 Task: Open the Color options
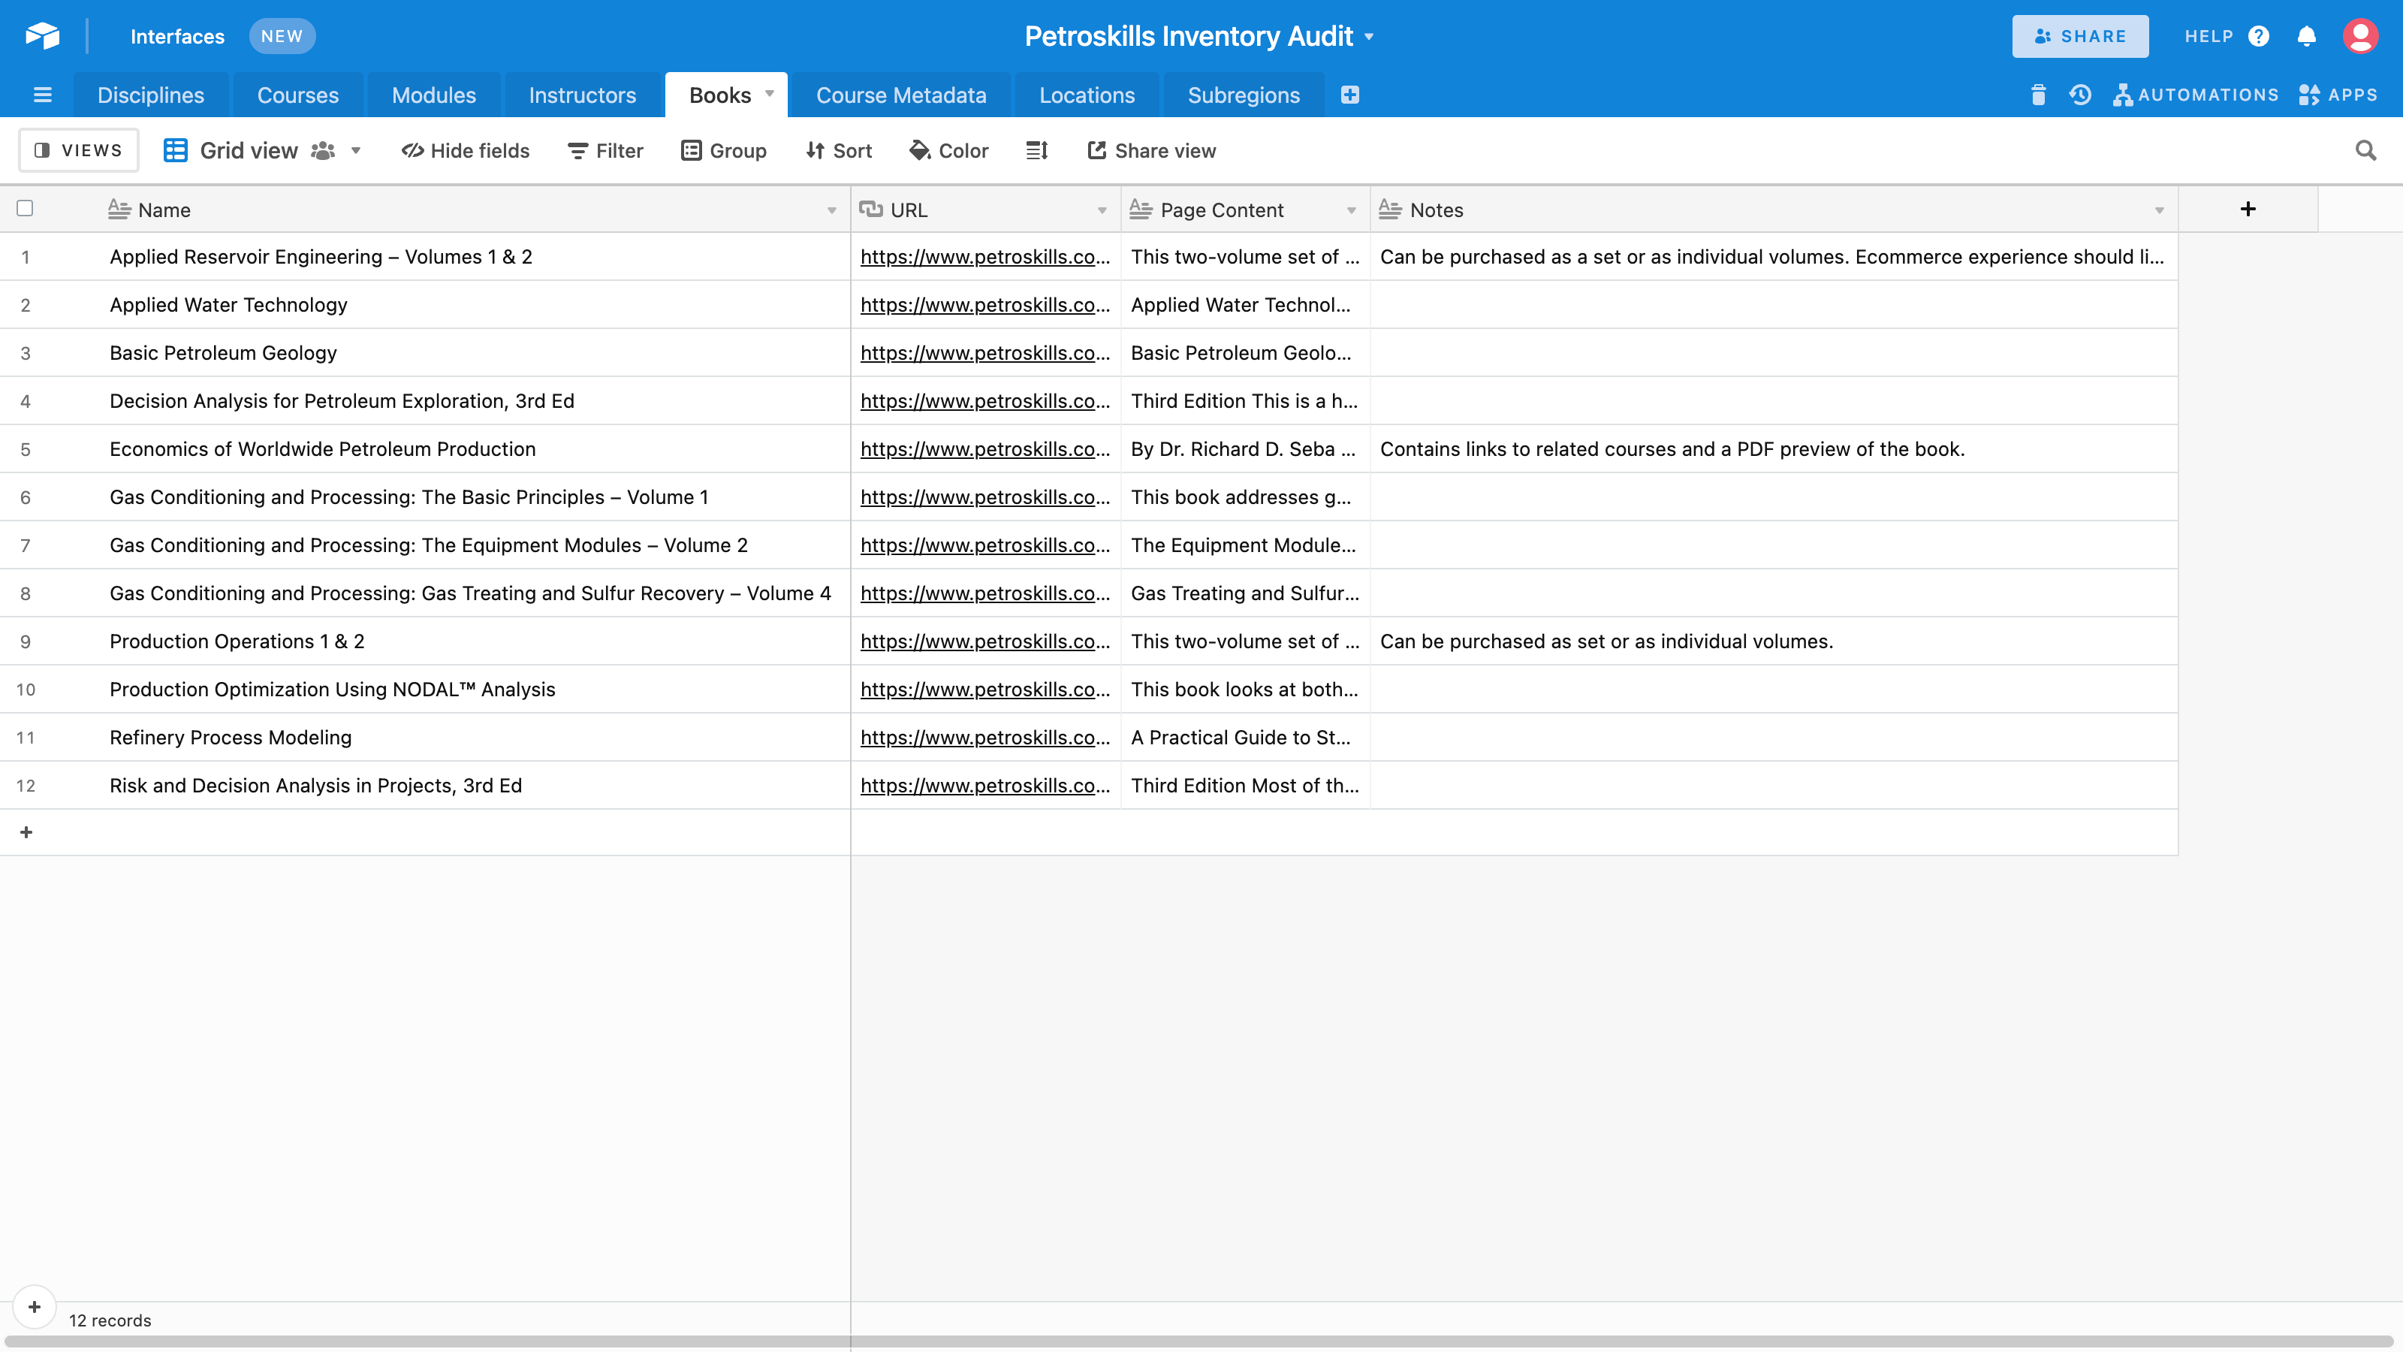[x=948, y=150]
